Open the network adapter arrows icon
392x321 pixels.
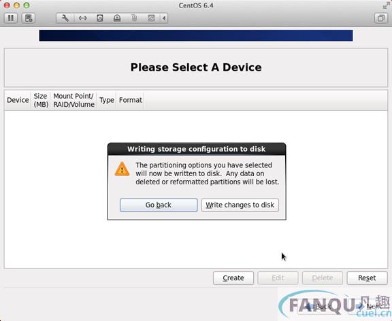82,18
